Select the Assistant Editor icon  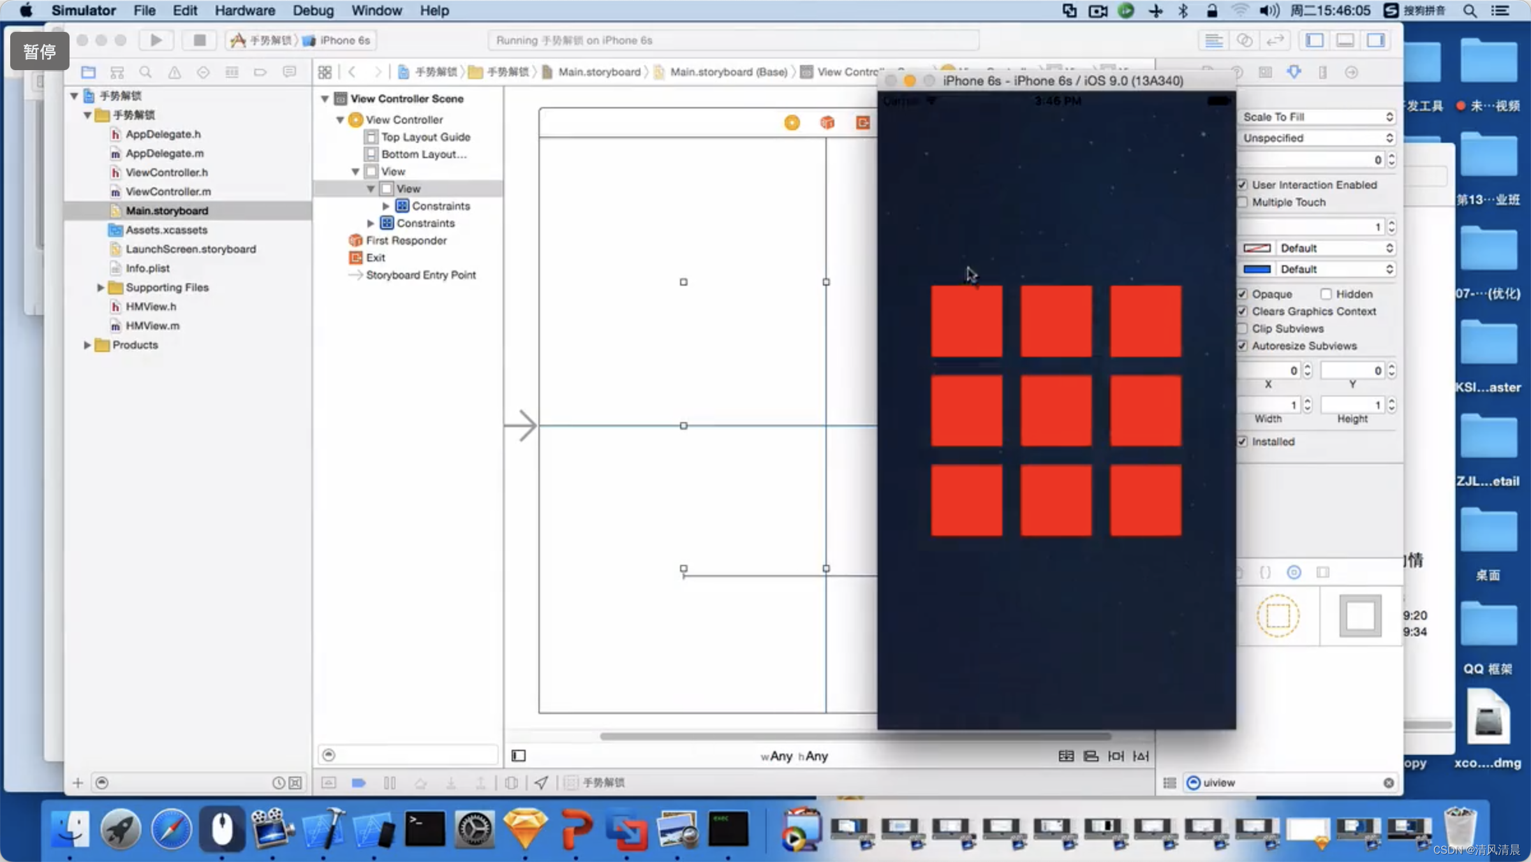[x=1246, y=40]
